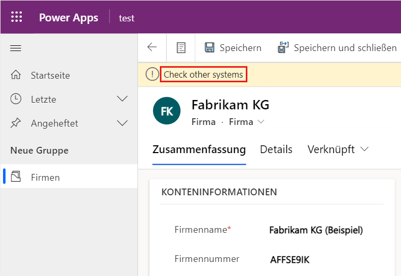
Task: Open the app launcher waffle icon
Action: 17,17
